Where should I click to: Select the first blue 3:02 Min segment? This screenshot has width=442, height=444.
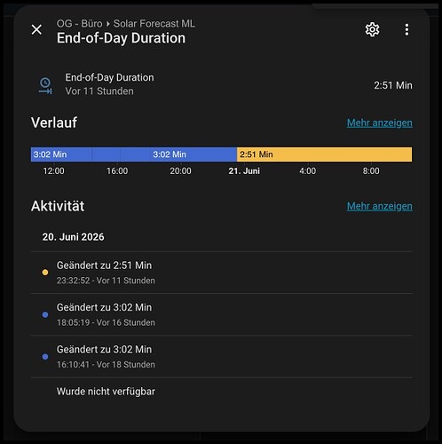click(x=61, y=155)
